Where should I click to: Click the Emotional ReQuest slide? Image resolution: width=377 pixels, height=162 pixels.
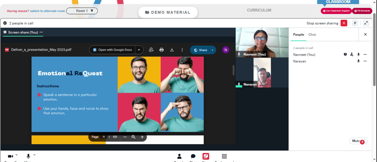(118, 94)
